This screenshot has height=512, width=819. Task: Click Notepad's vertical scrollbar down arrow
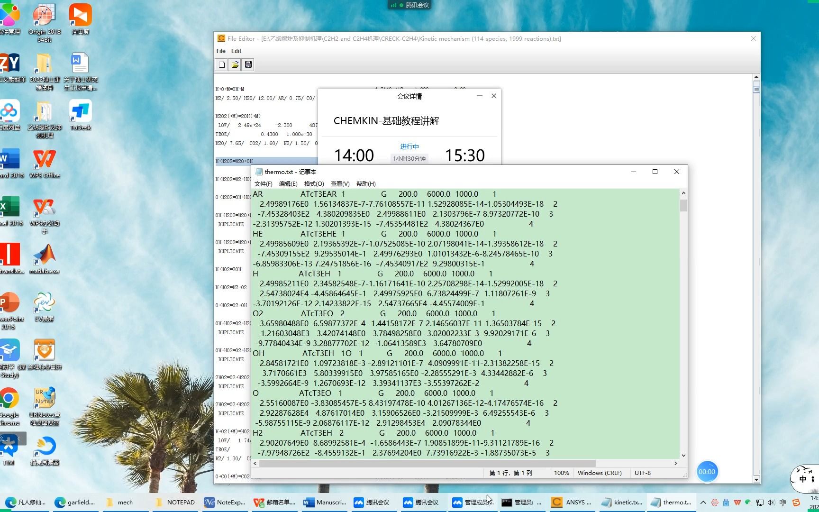[683, 455]
